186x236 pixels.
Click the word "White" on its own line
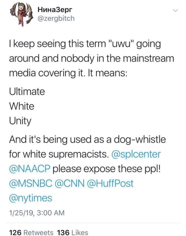(22, 106)
